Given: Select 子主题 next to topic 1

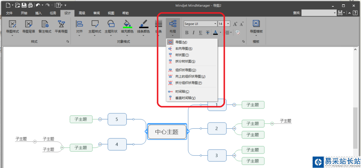Looking at the screenshot, I should 253,105.
